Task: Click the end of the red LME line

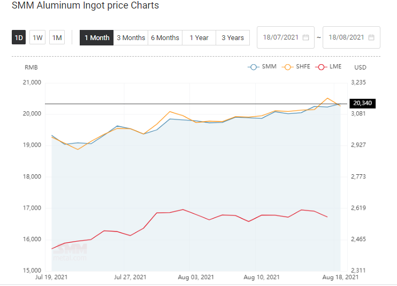Action: click(327, 217)
